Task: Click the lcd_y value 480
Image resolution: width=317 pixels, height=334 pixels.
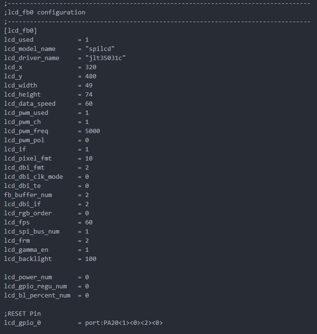Action: tap(91, 76)
